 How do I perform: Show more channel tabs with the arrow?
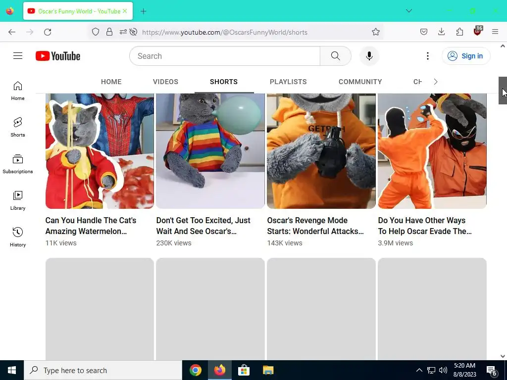tap(436, 82)
